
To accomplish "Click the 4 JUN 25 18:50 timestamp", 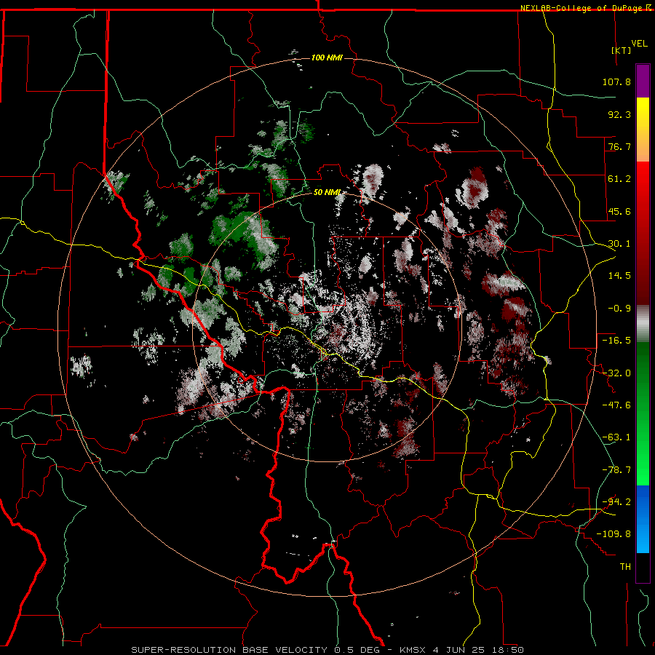I will click(478, 650).
